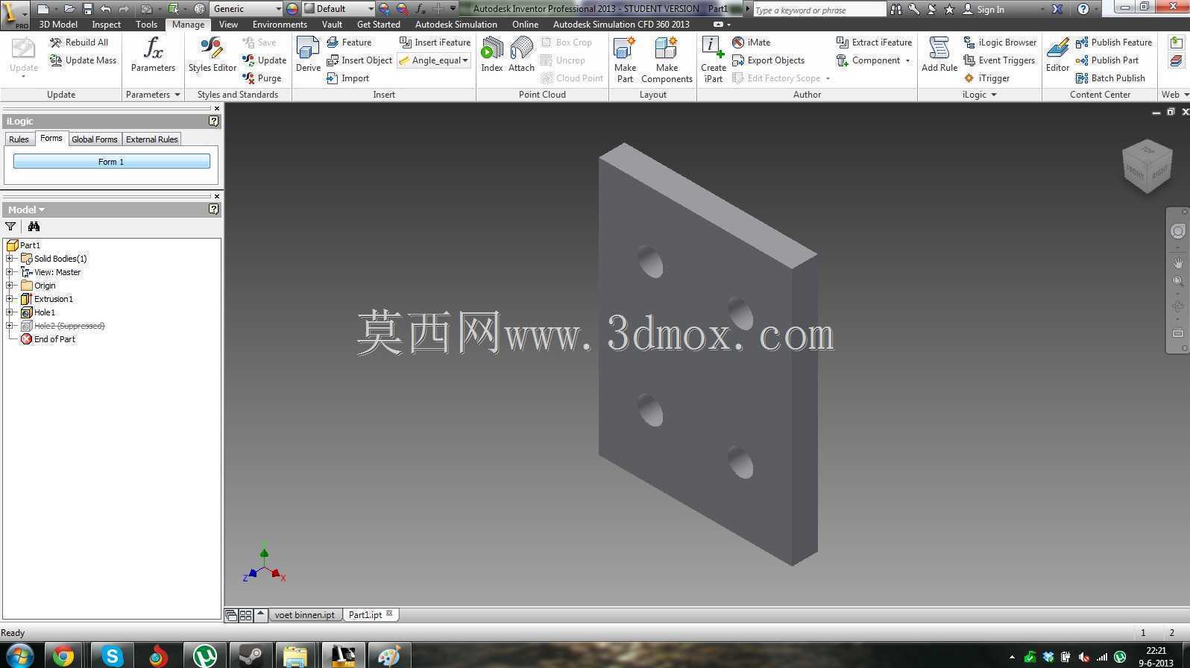The width and height of the screenshot is (1190, 668).
Task: Expand the Solid Bodies(1) node
Action: click(x=10, y=259)
